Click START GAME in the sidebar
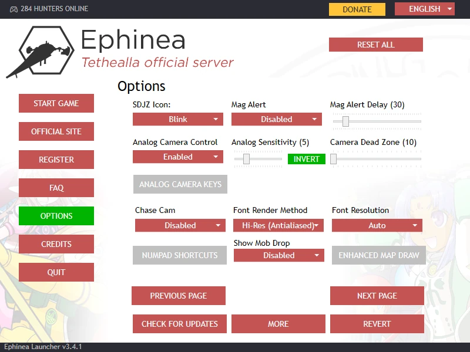Viewport: 470px width, 352px height. click(x=56, y=103)
